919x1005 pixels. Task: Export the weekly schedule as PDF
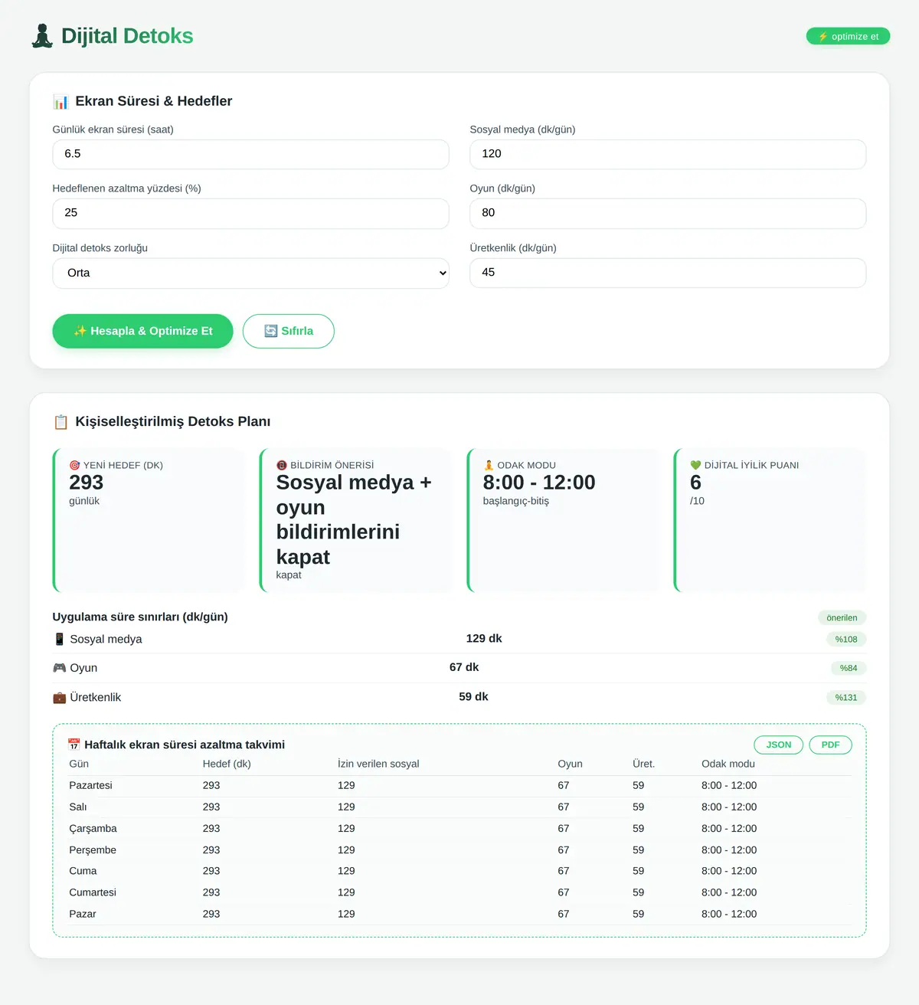pyautogui.click(x=830, y=745)
